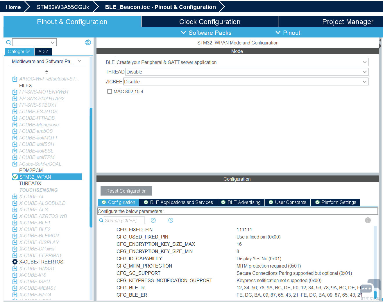
Task: Click the STM32WBA55CGUx breadcrumb
Action: (x=63, y=7)
